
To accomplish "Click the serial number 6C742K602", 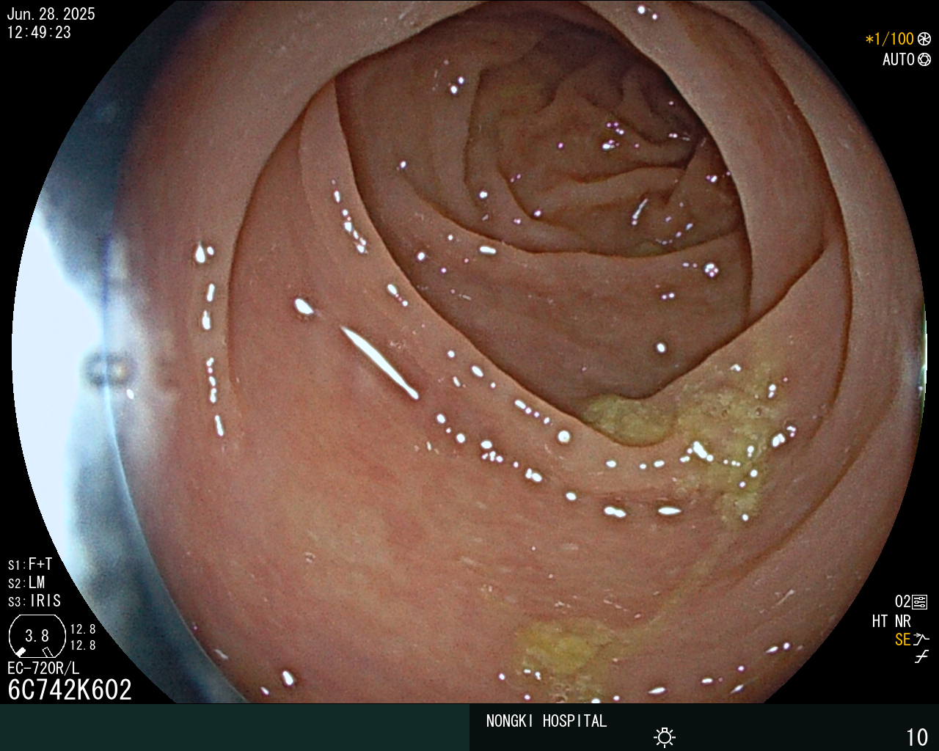I will tap(70, 689).
